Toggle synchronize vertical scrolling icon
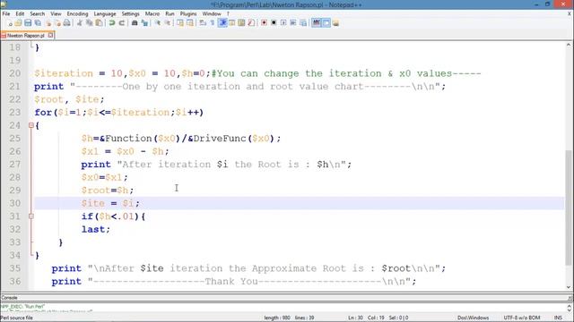574x322 pixels. tap(180, 23)
